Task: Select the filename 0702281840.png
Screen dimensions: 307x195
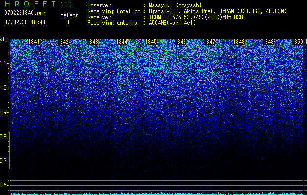Action: point(25,13)
